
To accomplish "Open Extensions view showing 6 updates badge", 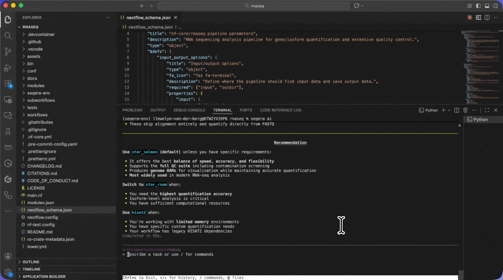I will pos(8,84).
